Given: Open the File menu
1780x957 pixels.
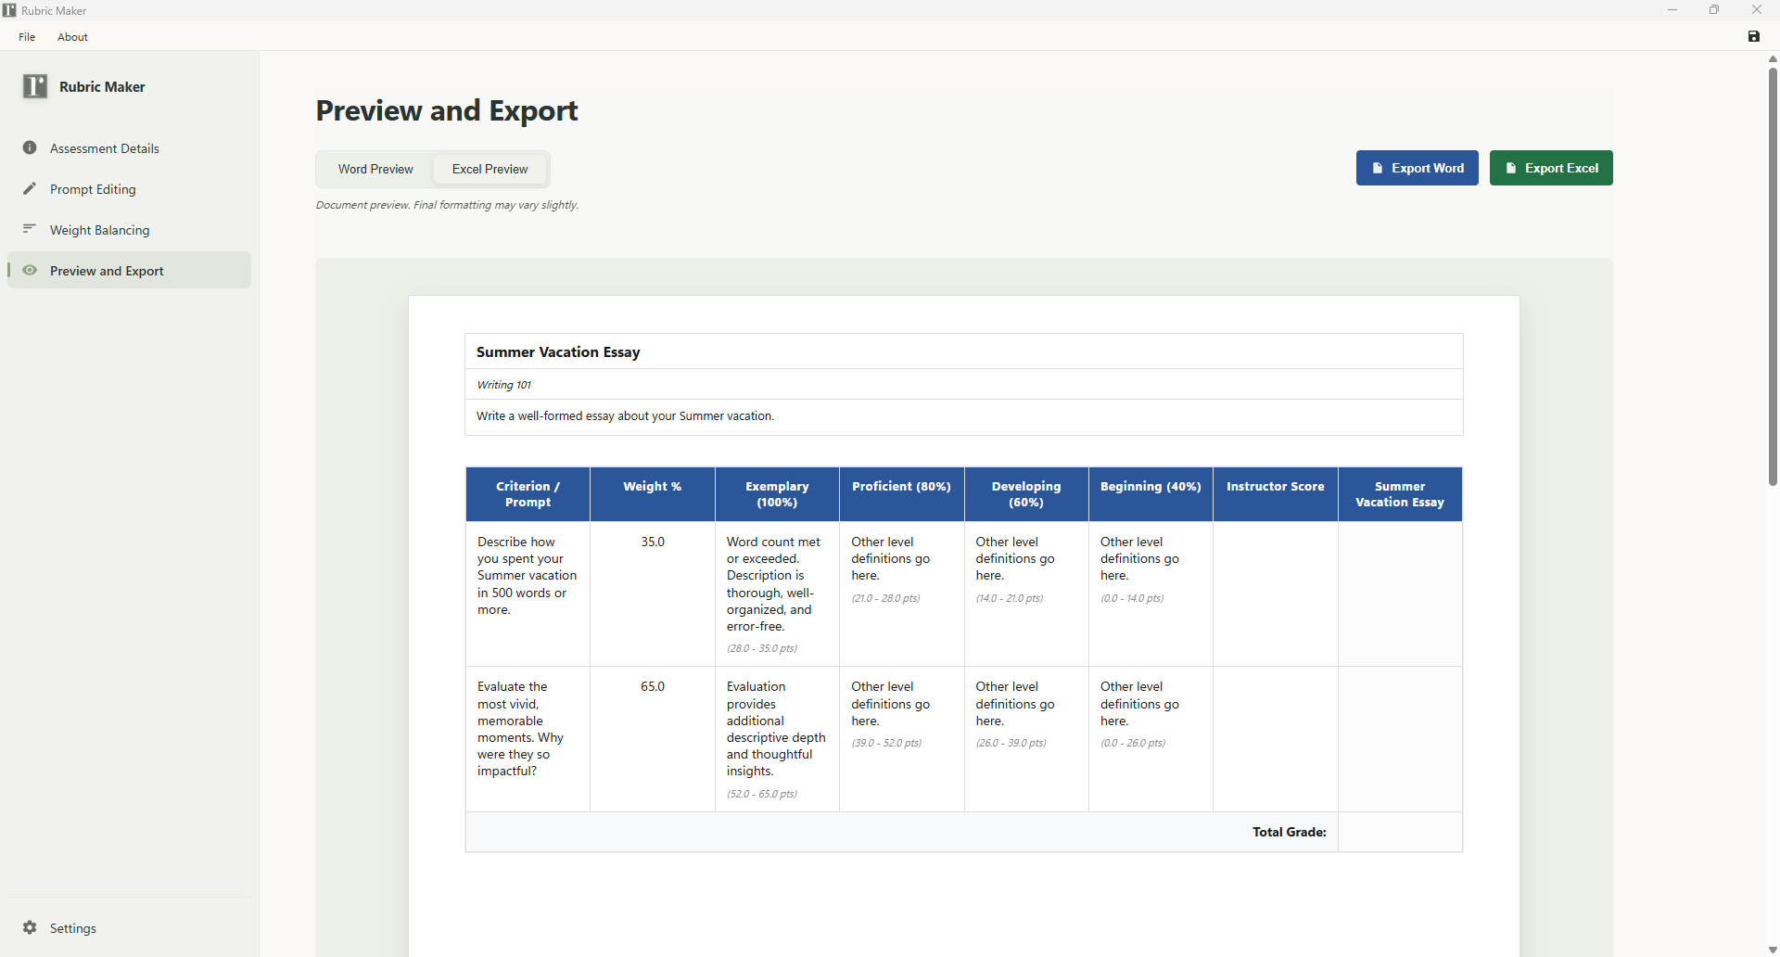Looking at the screenshot, I should pyautogui.click(x=27, y=37).
